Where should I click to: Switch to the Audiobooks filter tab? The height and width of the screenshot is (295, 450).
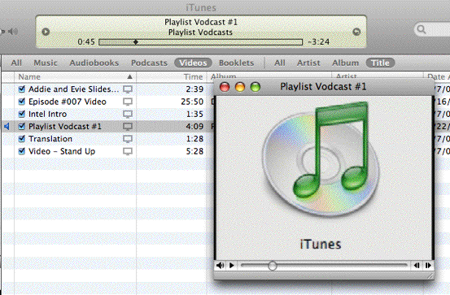(x=94, y=63)
